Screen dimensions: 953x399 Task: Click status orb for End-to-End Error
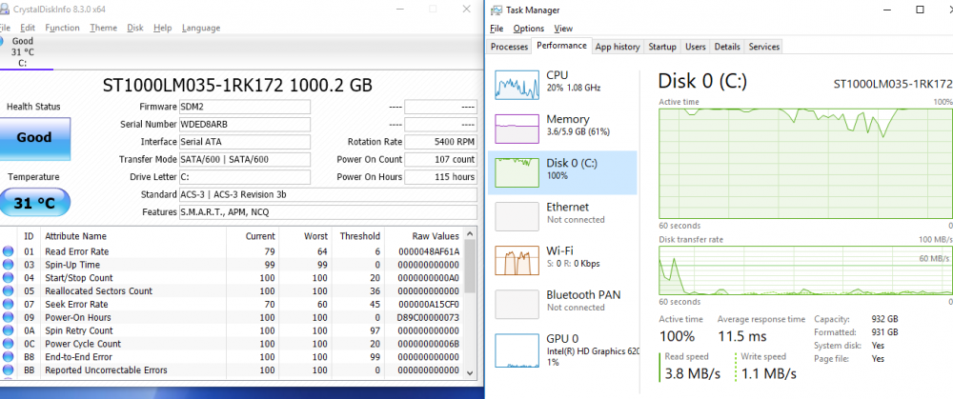click(x=8, y=357)
